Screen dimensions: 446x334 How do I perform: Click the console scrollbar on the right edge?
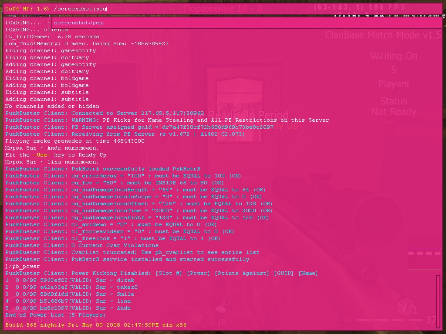[438, 302]
